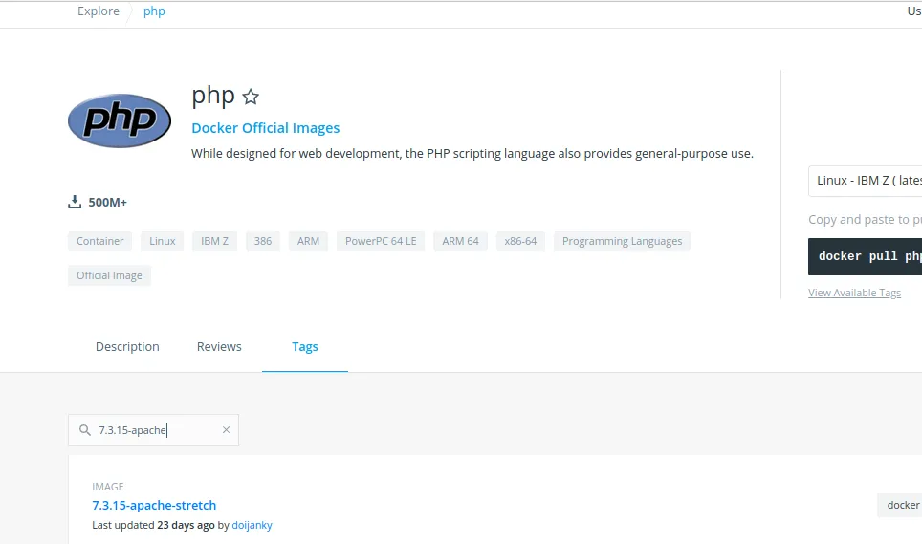Star the php repository
Viewport: 922px width, 544px height.
pyautogui.click(x=251, y=97)
